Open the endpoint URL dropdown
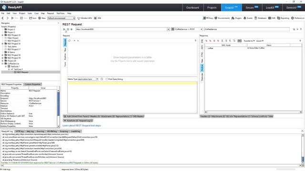The image size is (305, 171). pos(168,29)
